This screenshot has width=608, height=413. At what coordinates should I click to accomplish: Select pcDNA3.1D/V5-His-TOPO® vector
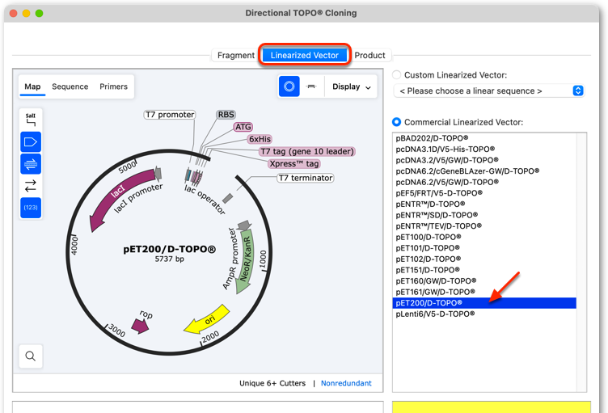(484, 149)
